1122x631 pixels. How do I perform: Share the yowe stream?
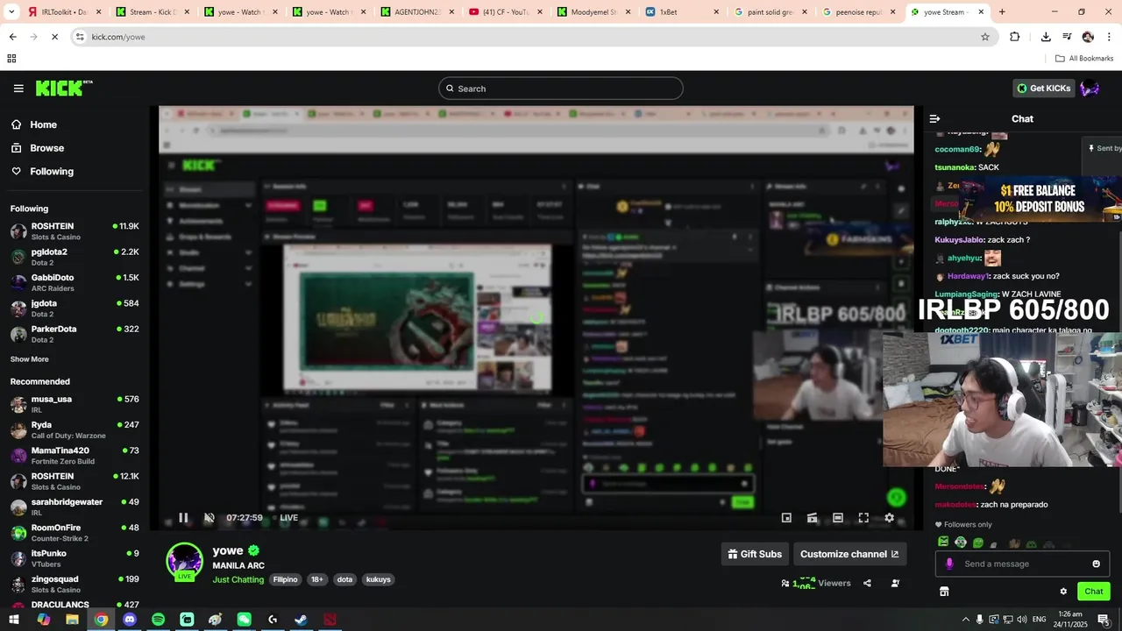pyautogui.click(x=867, y=583)
